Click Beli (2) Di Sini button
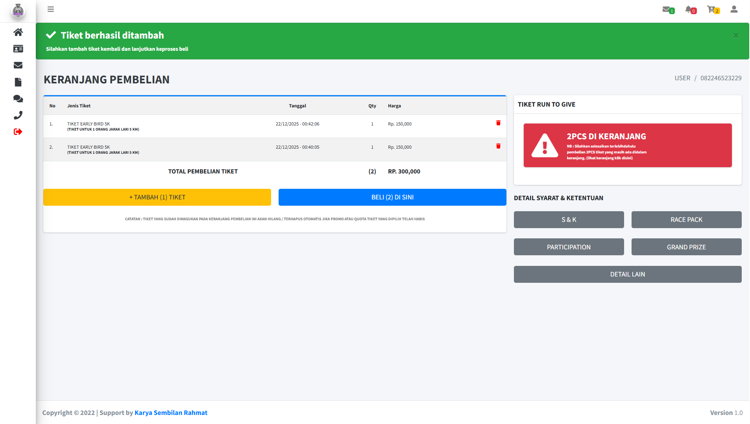The image size is (750, 424). [392, 197]
